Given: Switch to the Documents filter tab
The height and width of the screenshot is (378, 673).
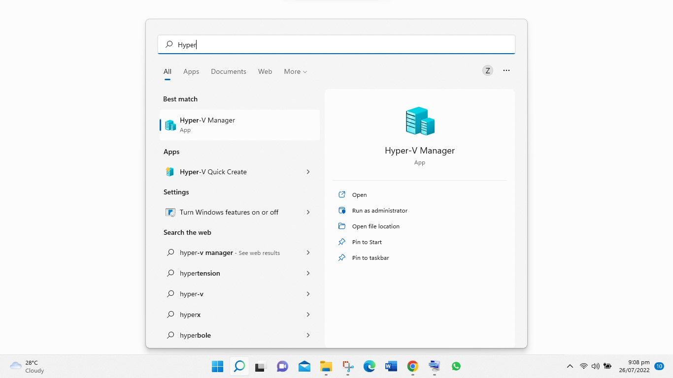Looking at the screenshot, I should pos(228,71).
